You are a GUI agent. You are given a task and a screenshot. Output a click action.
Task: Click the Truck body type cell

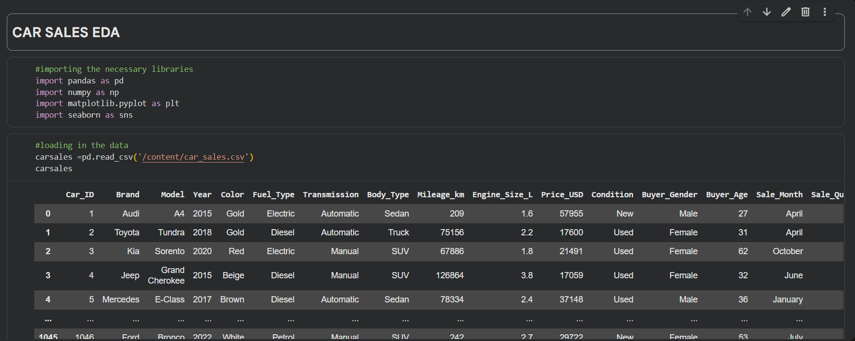(399, 232)
